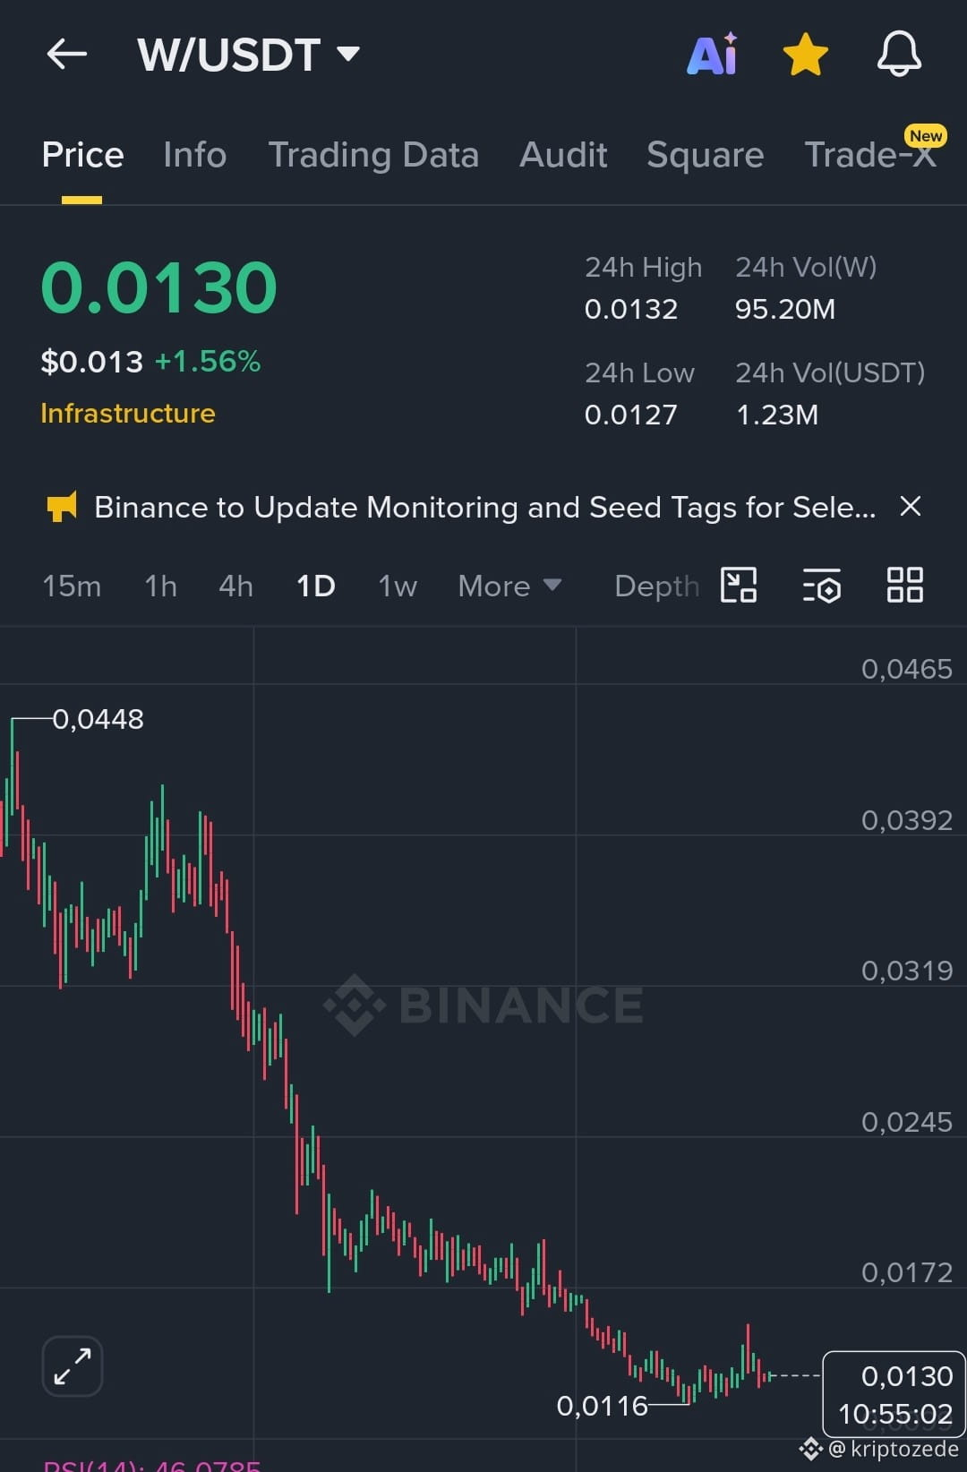This screenshot has width=967, height=1472.
Task: Switch to the Info tab
Action: tap(194, 155)
